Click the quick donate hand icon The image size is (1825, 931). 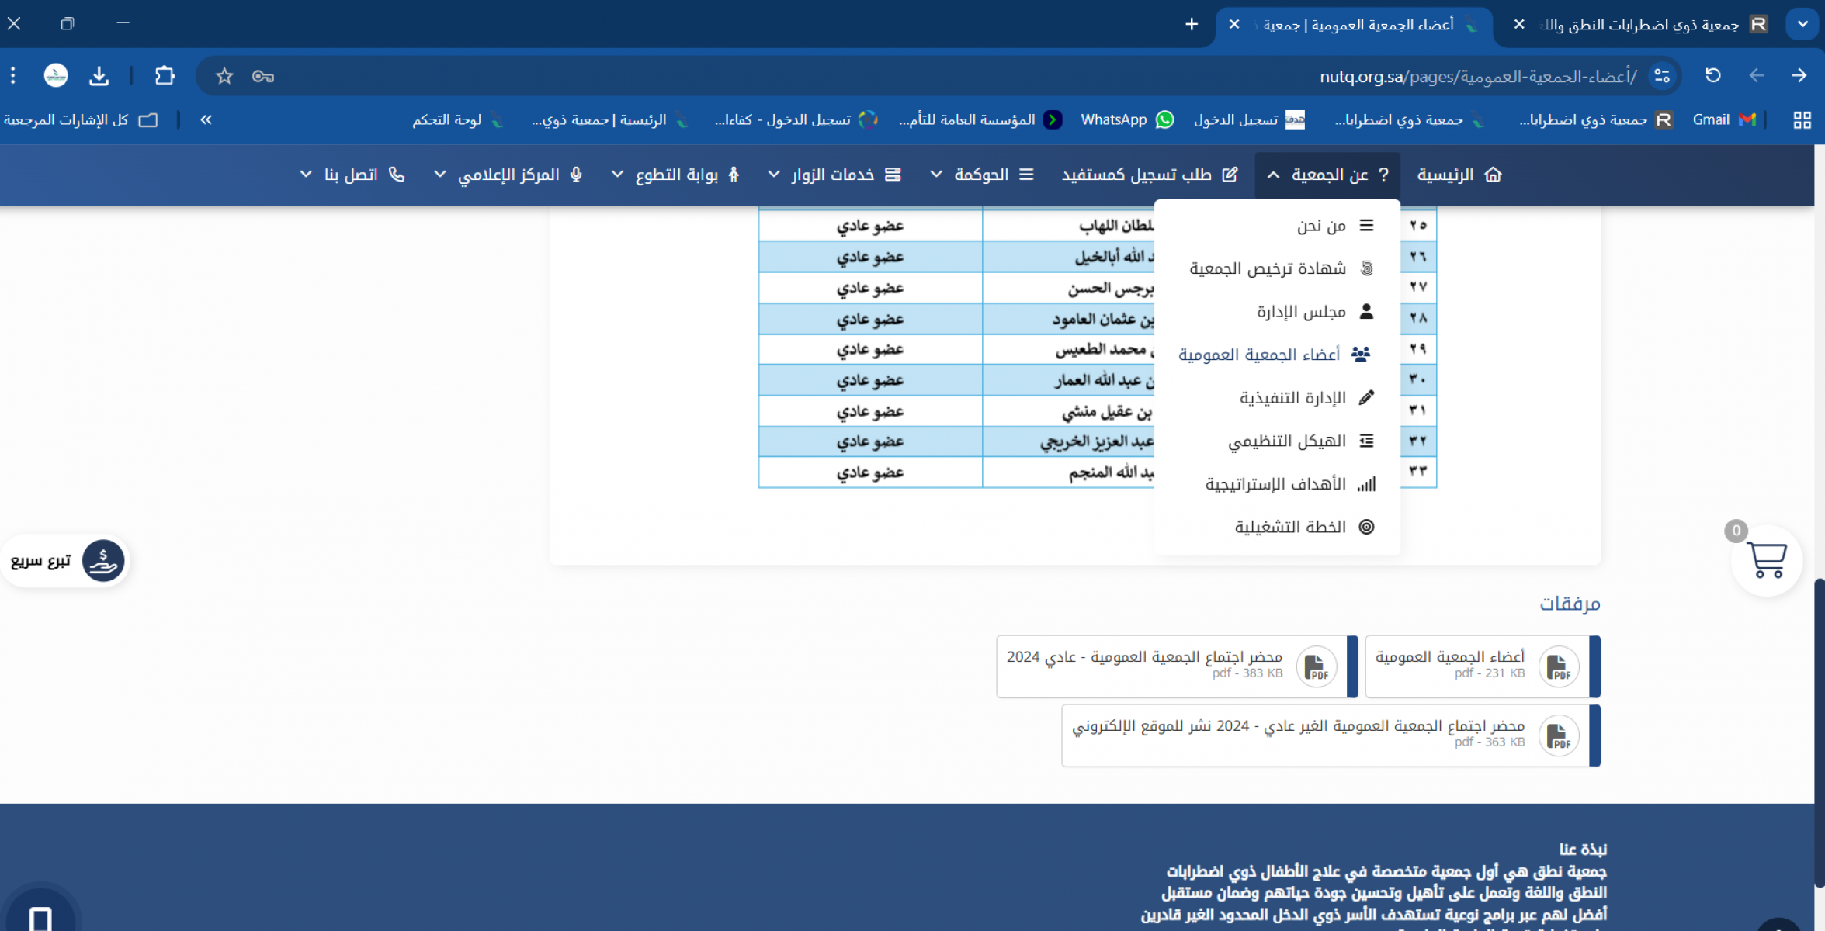102,560
